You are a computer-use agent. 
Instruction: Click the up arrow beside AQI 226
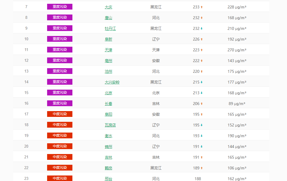click(202, 39)
